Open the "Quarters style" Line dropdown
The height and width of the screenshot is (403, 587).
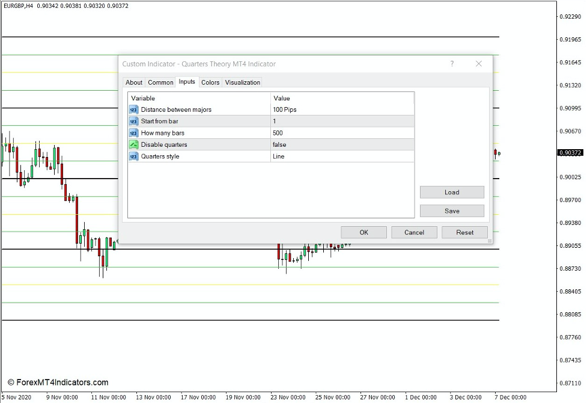tap(342, 156)
